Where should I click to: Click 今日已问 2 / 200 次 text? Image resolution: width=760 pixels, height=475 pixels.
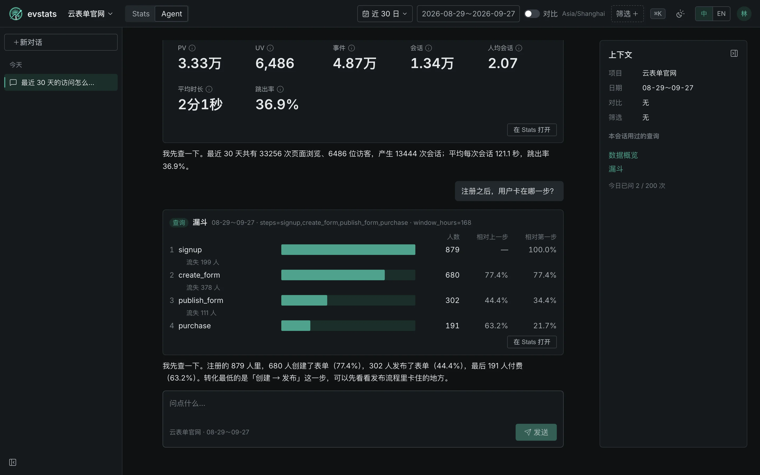click(x=636, y=186)
